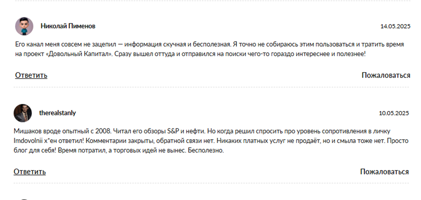The width and height of the screenshot is (421, 200).
Task: Open Николай Пименов's cartoon avatar
Action: tap(24, 26)
